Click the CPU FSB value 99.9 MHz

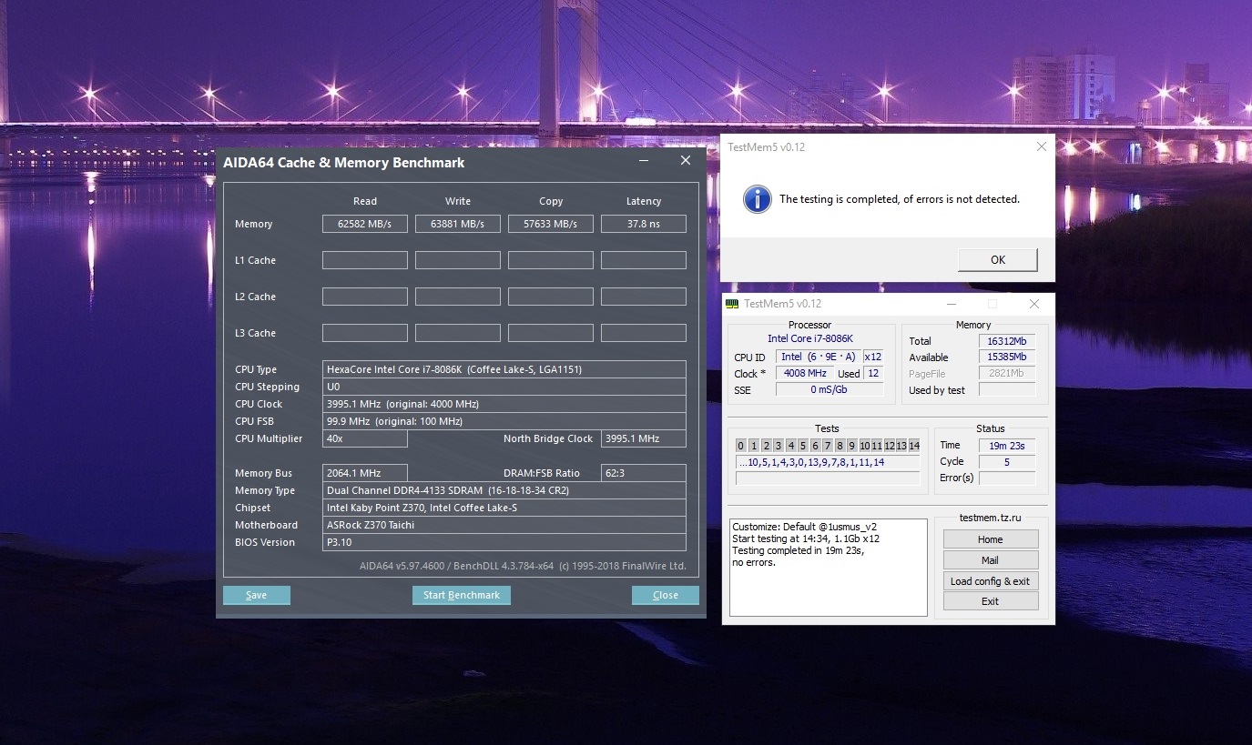click(504, 421)
